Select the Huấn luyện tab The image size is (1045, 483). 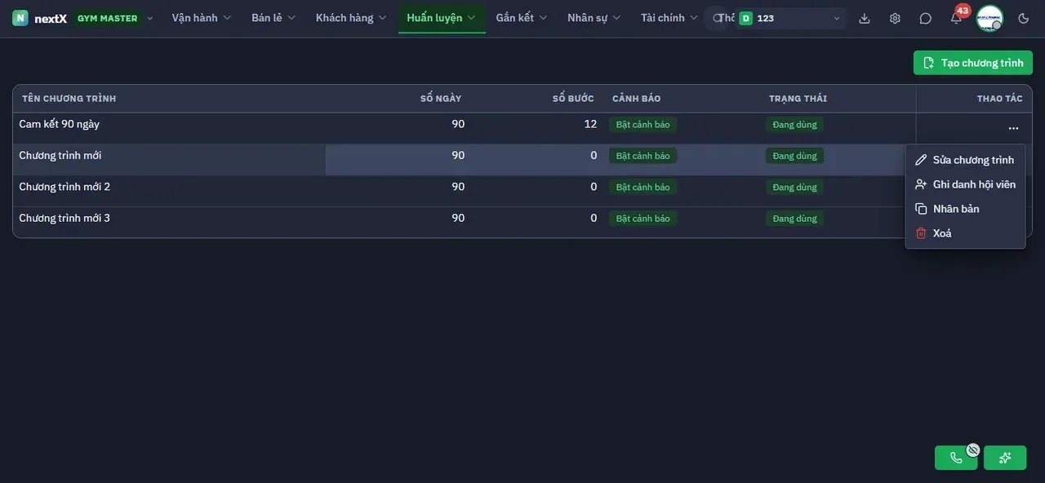442,18
